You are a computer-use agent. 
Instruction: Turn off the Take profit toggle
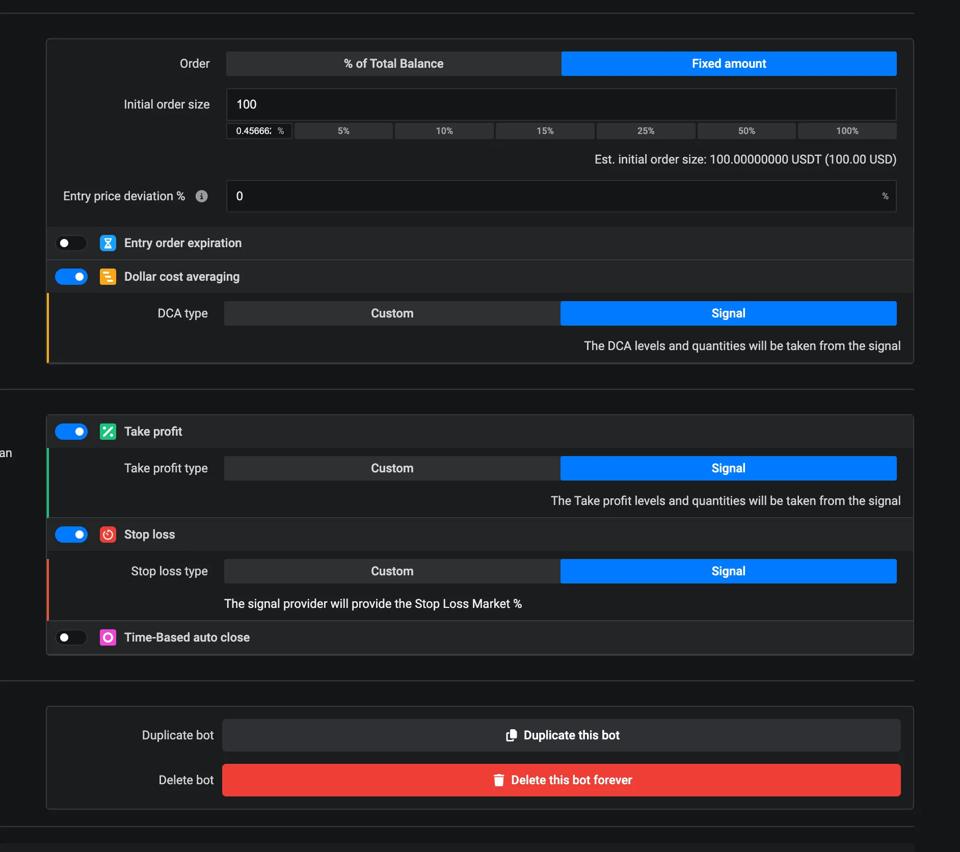tap(71, 432)
